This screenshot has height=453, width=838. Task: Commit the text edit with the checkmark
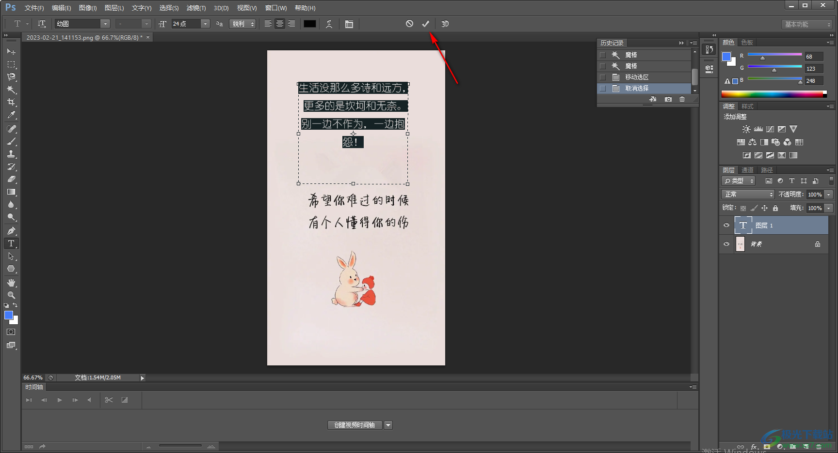[425, 24]
